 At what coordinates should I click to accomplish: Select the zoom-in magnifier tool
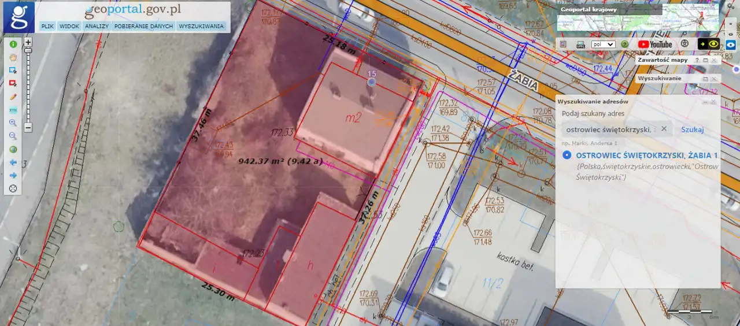pos(13,123)
